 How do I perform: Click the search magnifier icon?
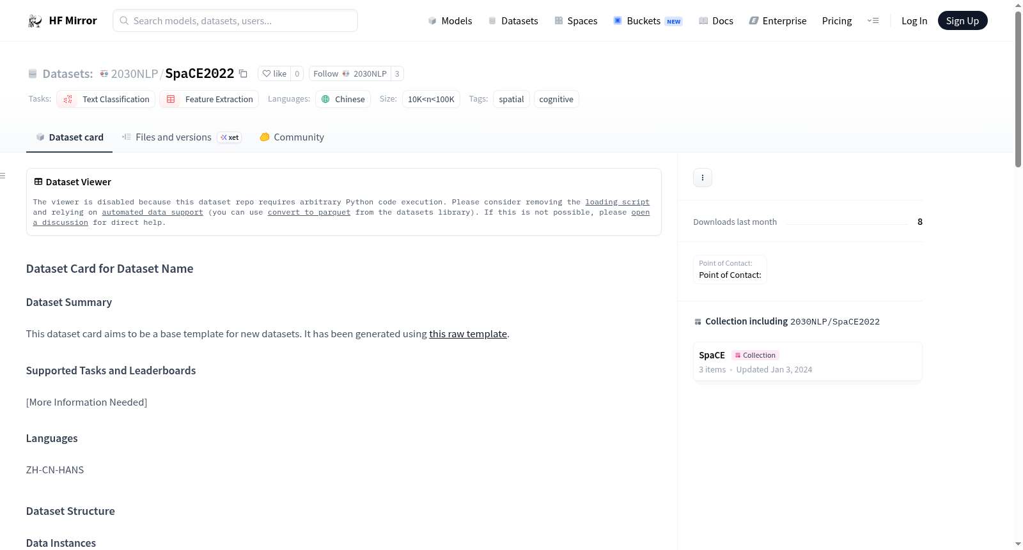pos(124,20)
